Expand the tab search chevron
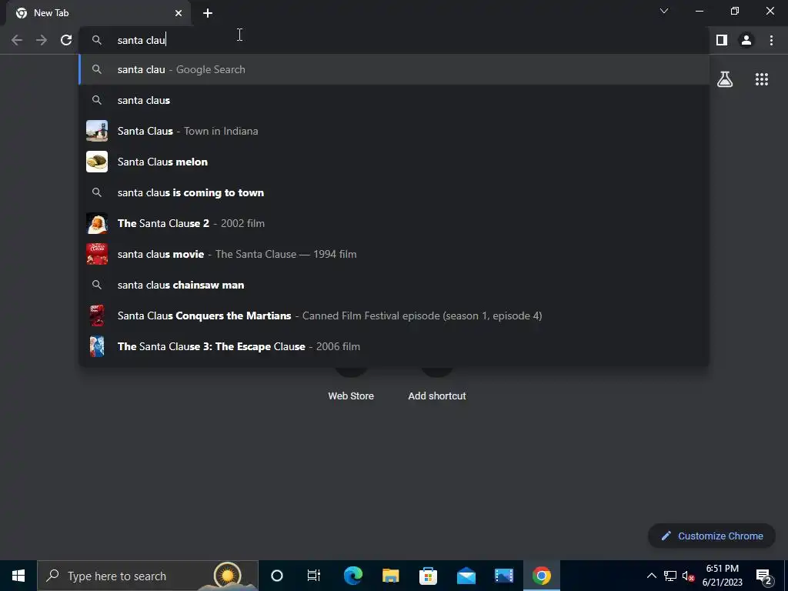 (664, 11)
